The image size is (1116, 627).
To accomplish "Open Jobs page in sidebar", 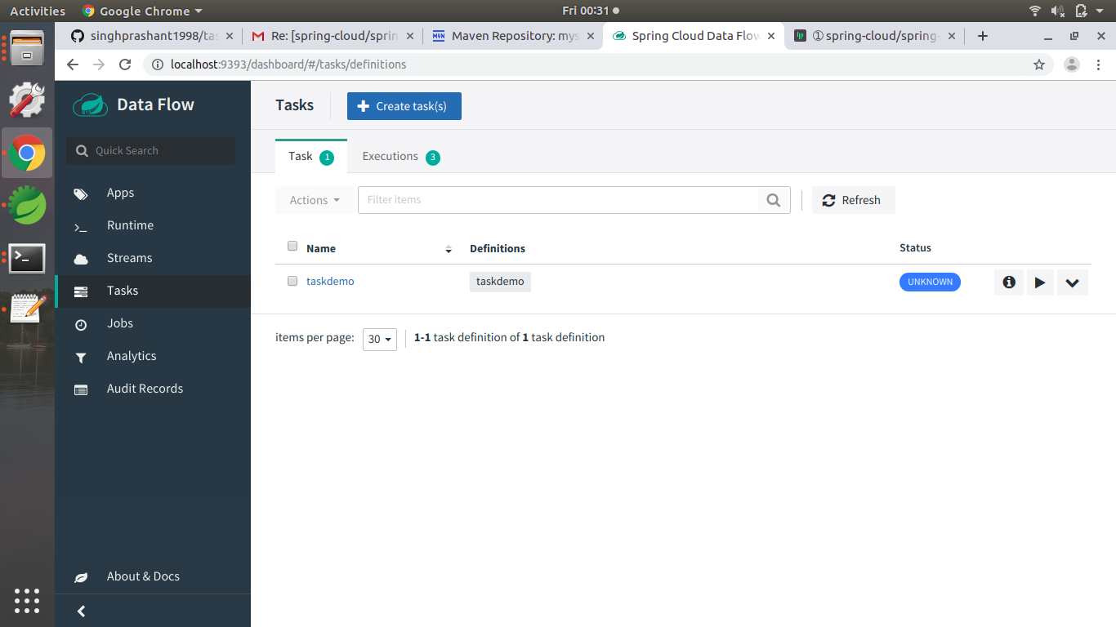I will [x=119, y=323].
